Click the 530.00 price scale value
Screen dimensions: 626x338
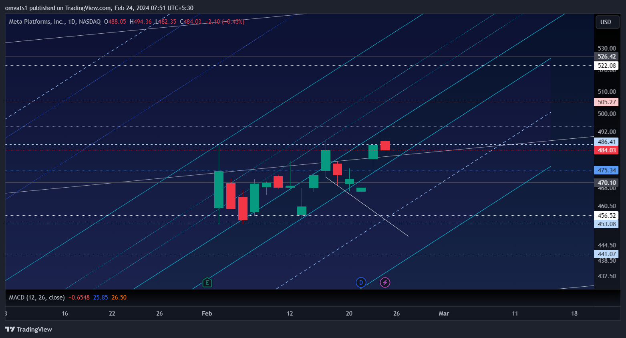pyautogui.click(x=607, y=49)
